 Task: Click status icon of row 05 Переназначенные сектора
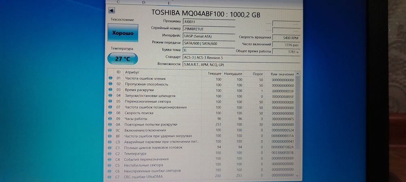pos(110,102)
